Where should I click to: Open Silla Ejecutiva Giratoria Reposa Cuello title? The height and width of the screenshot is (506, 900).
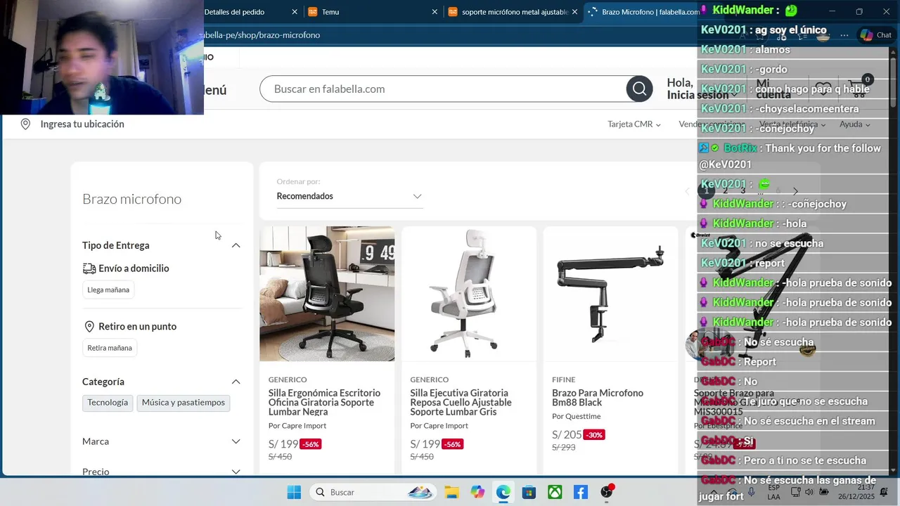pos(461,403)
